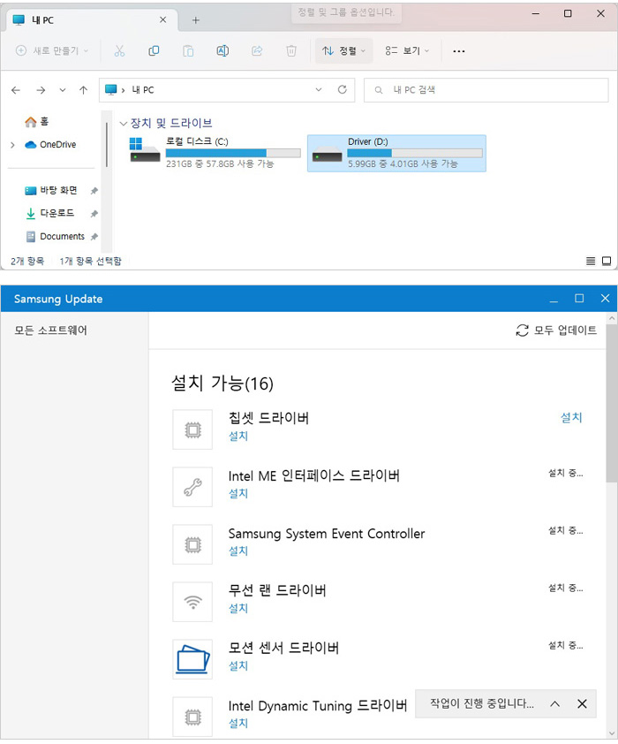Select Driver (D:) drive
The height and width of the screenshot is (744, 618).
point(396,153)
